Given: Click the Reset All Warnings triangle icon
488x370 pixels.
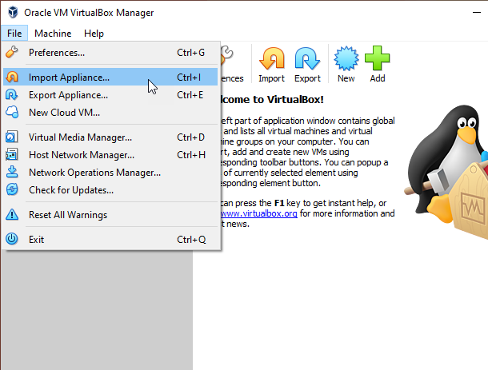Looking at the screenshot, I should click(12, 214).
